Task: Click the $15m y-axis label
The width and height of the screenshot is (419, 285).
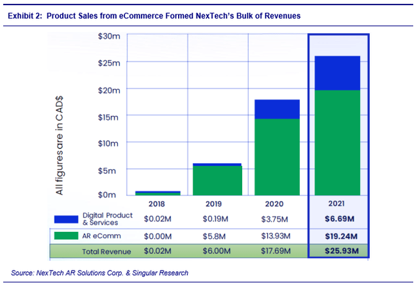Action: (108, 117)
